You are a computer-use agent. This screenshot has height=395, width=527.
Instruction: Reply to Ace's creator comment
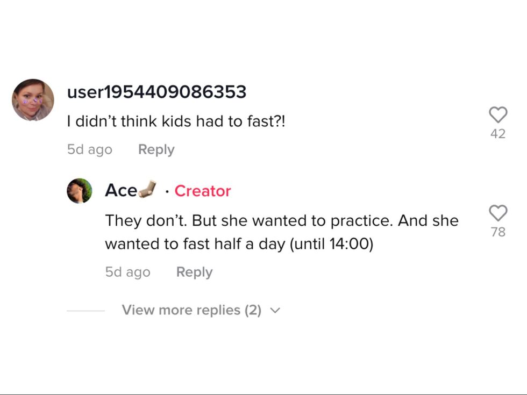pyautogui.click(x=194, y=272)
